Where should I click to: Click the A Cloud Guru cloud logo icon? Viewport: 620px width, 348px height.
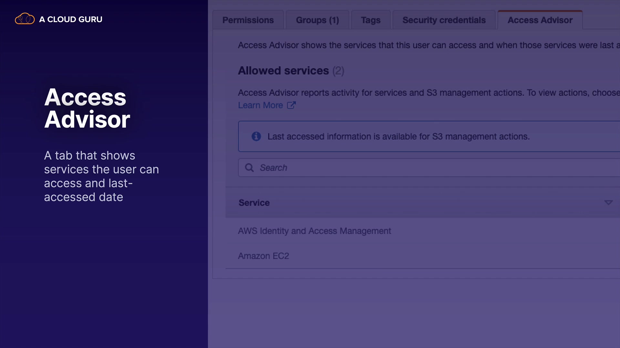point(25,19)
